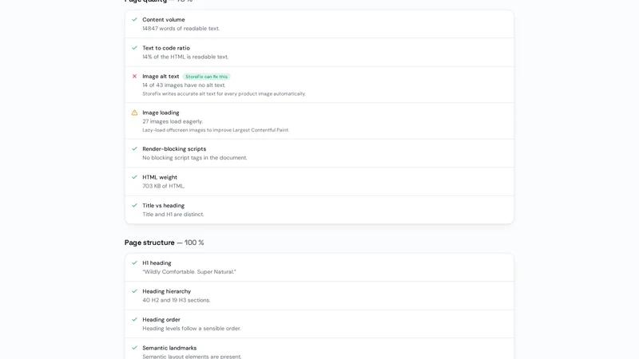Screen dimensions: 639x359
Task: Click 'Heading levels follow a sensible order.'
Action: 192,329
